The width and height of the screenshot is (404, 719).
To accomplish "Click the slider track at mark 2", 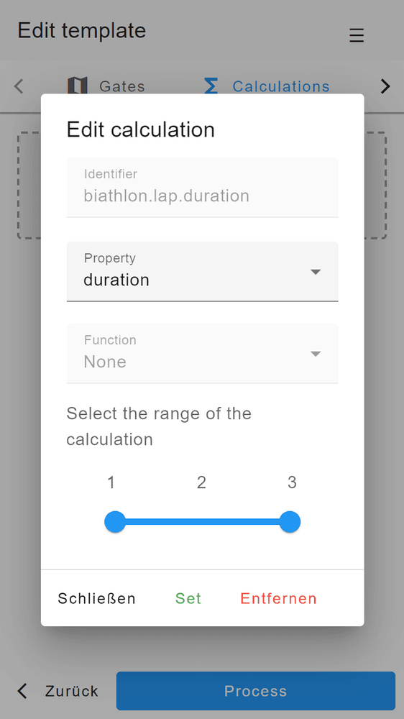I will point(202,522).
